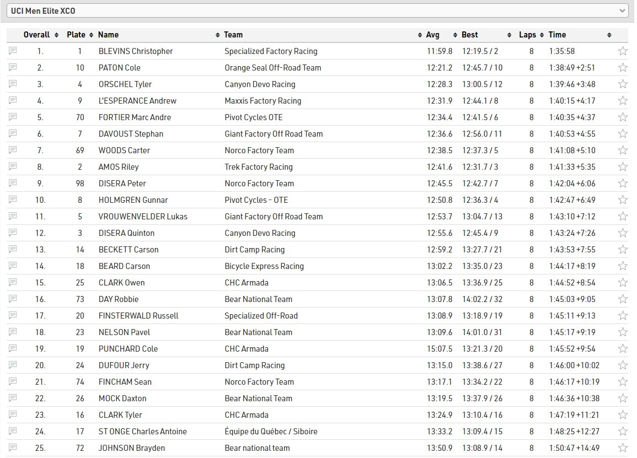Select Équipe du Québec / Siboire cell

(271, 432)
